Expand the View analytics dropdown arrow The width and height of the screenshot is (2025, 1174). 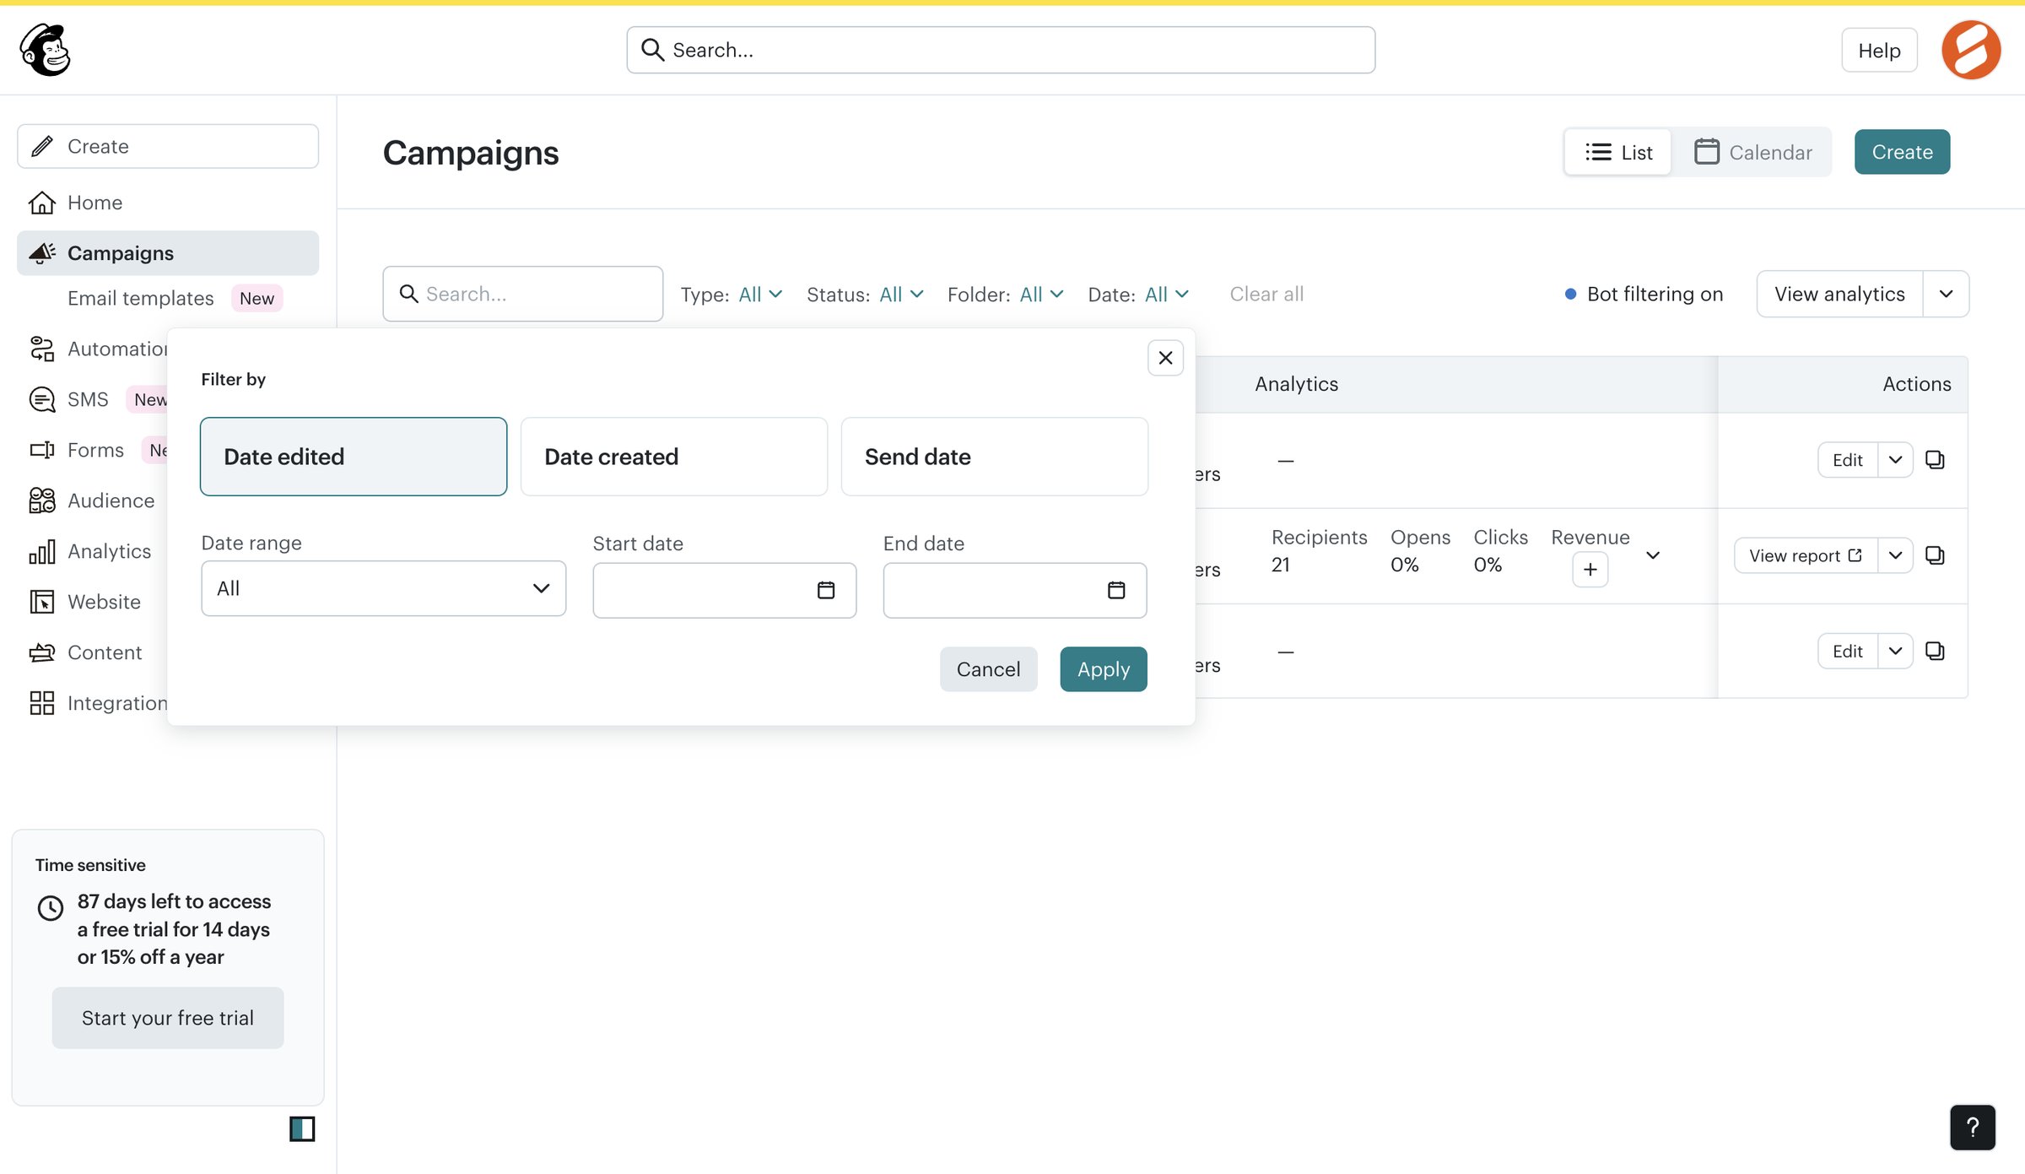[1946, 294]
